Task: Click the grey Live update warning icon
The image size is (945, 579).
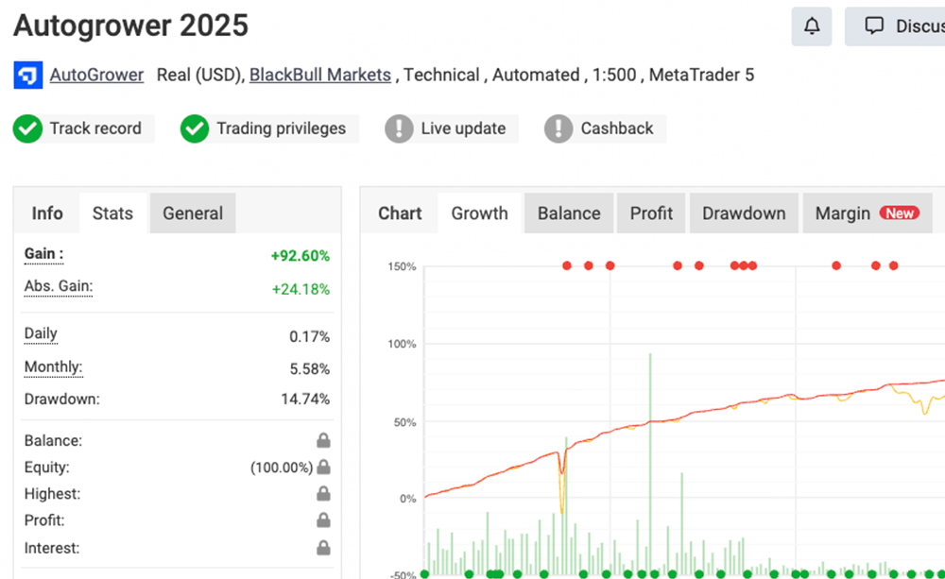Action: [x=399, y=128]
